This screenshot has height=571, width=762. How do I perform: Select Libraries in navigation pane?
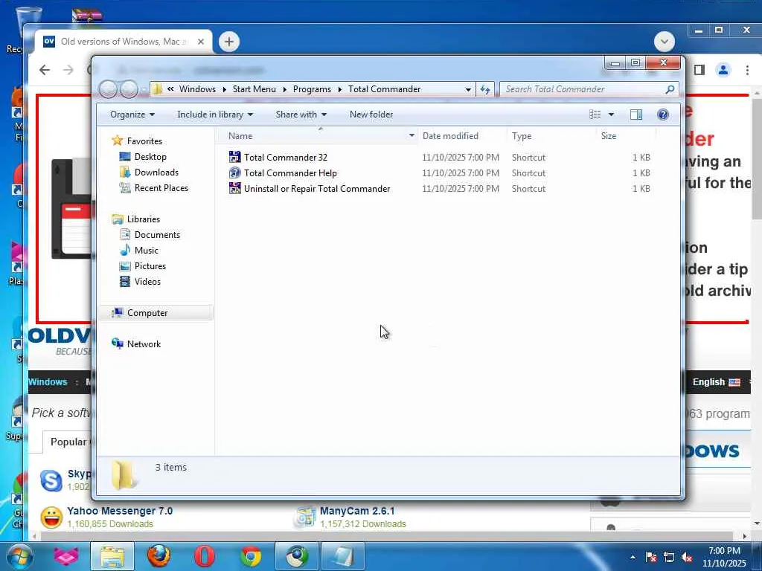pos(144,219)
